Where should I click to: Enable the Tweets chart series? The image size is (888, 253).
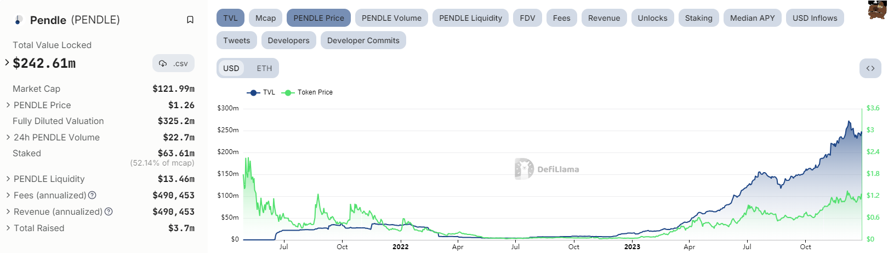click(x=236, y=40)
